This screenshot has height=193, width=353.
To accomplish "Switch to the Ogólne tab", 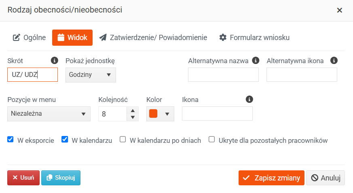I will pyautogui.click(x=29, y=38).
